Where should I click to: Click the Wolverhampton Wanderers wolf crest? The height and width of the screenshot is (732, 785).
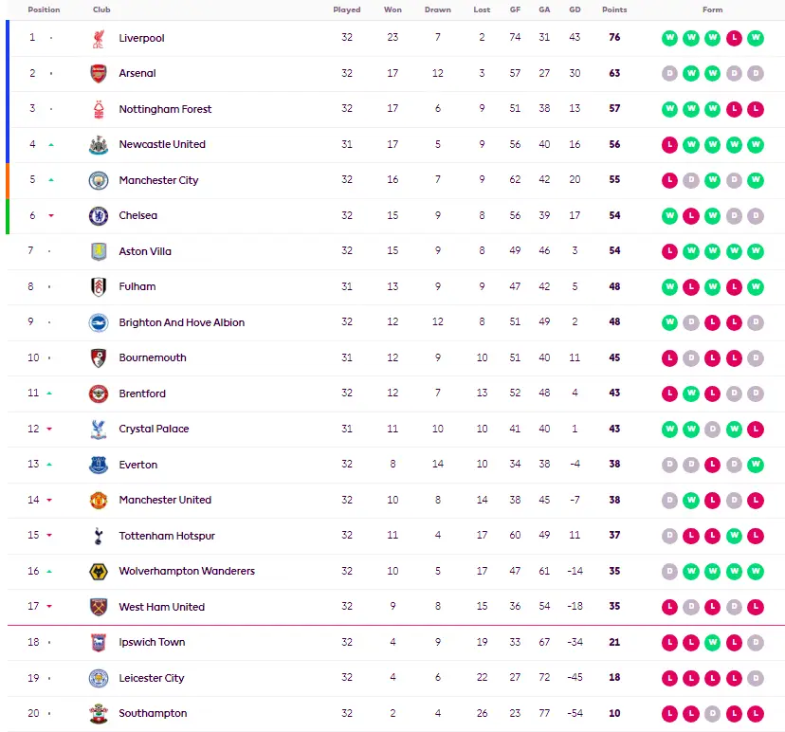(x=99, y=572)
